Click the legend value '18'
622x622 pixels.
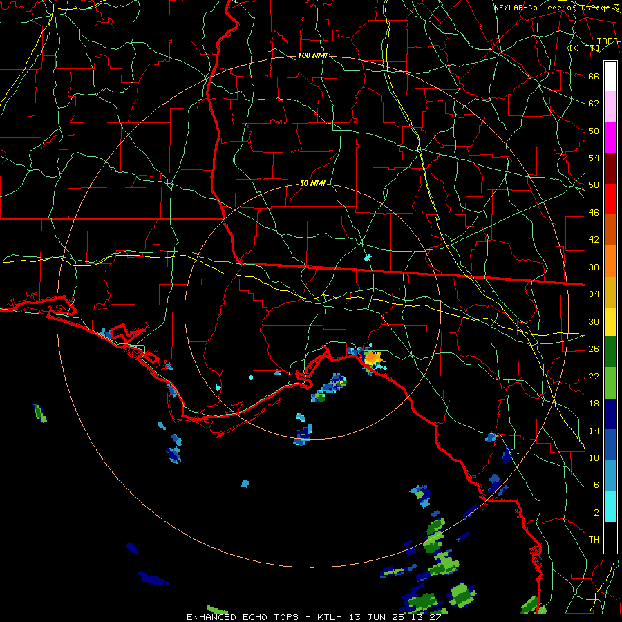pos(594,404)
